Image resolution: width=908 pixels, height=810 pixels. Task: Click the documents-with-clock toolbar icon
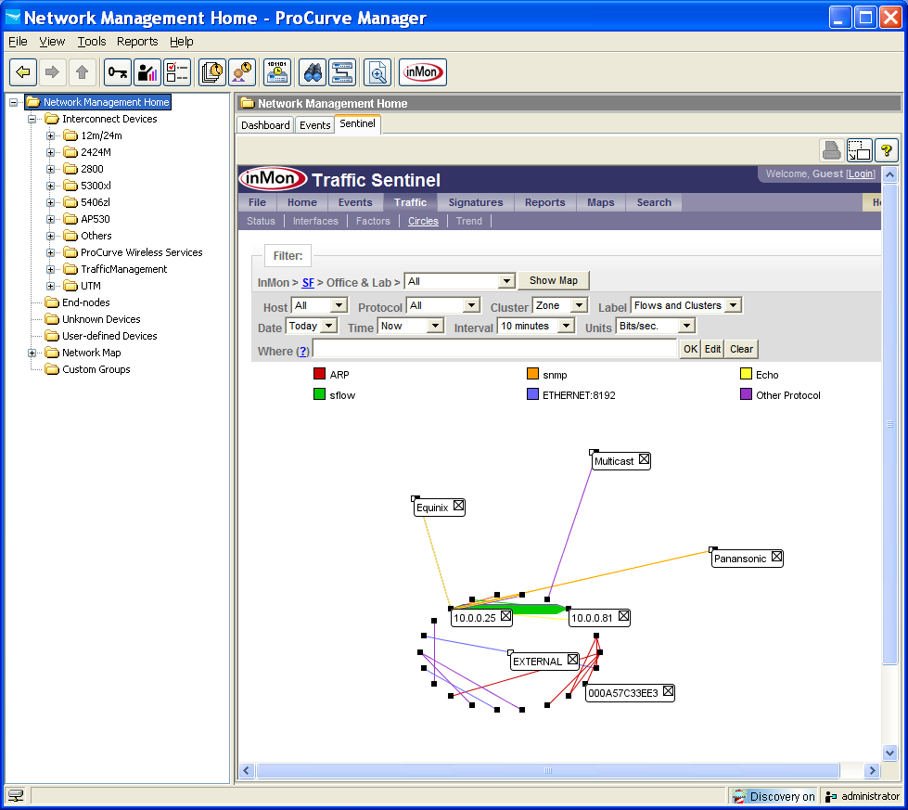[x=212, y=72]
